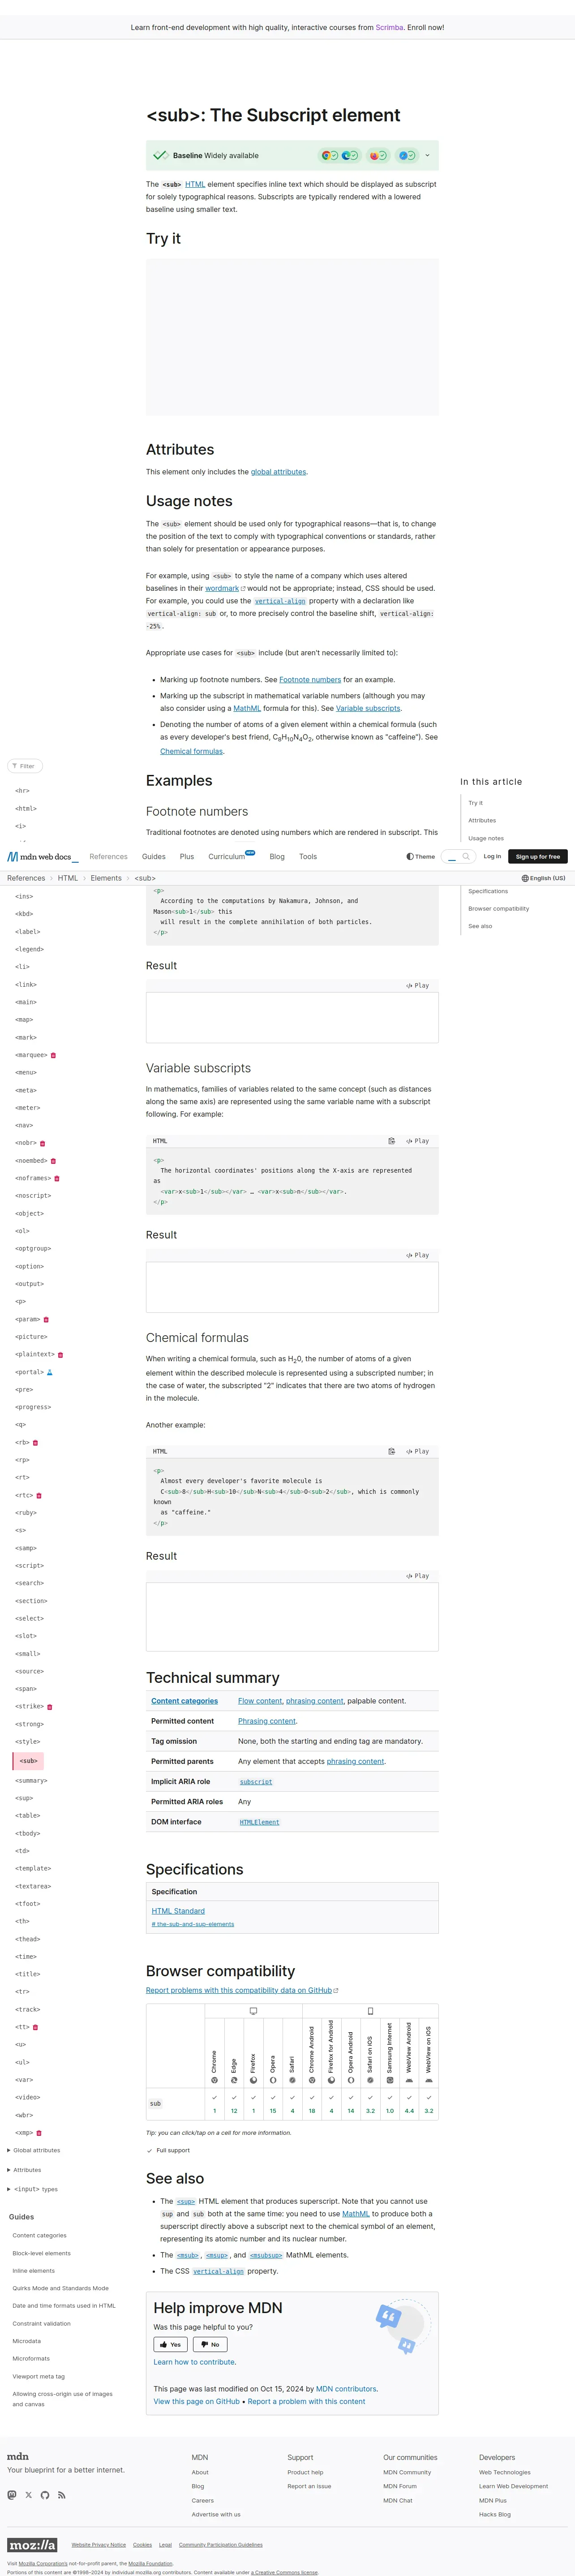
Task: Expand the Global attributes sidebar section
Action: coord(34,2150)
